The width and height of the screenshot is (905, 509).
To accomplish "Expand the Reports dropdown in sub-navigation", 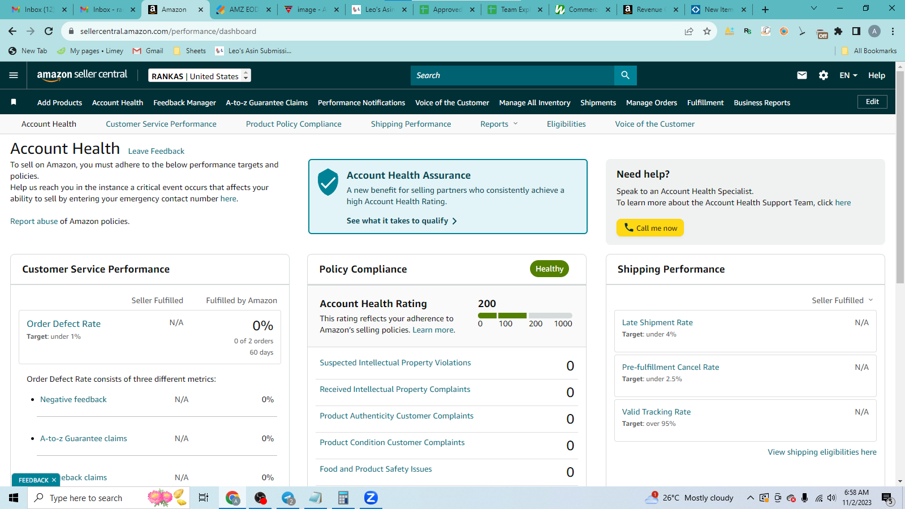I will pyautogui.click(x=499, y=124).
